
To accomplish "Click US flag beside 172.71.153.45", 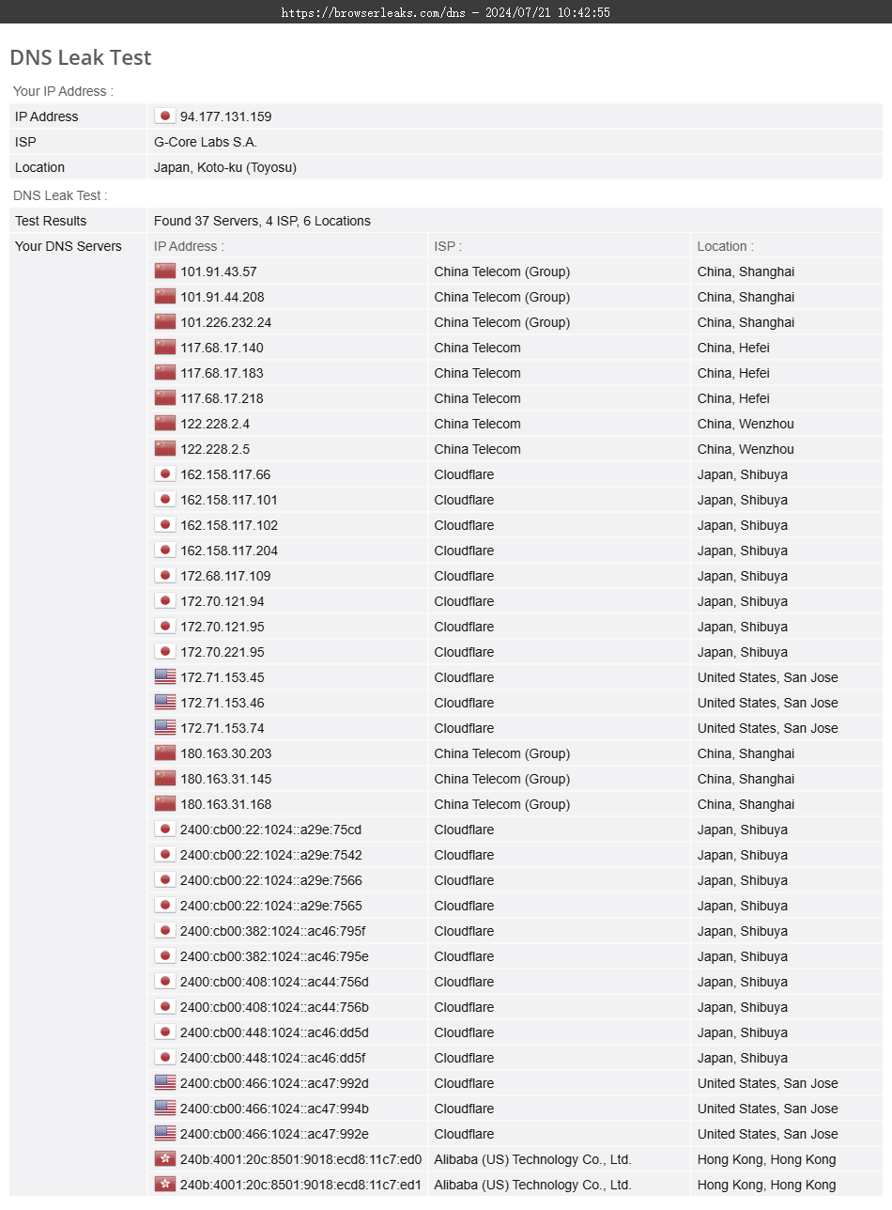I will (x=165, y=677).
